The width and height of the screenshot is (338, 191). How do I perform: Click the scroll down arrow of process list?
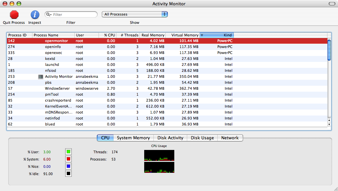pyautogui.click(x=329, y=124)
